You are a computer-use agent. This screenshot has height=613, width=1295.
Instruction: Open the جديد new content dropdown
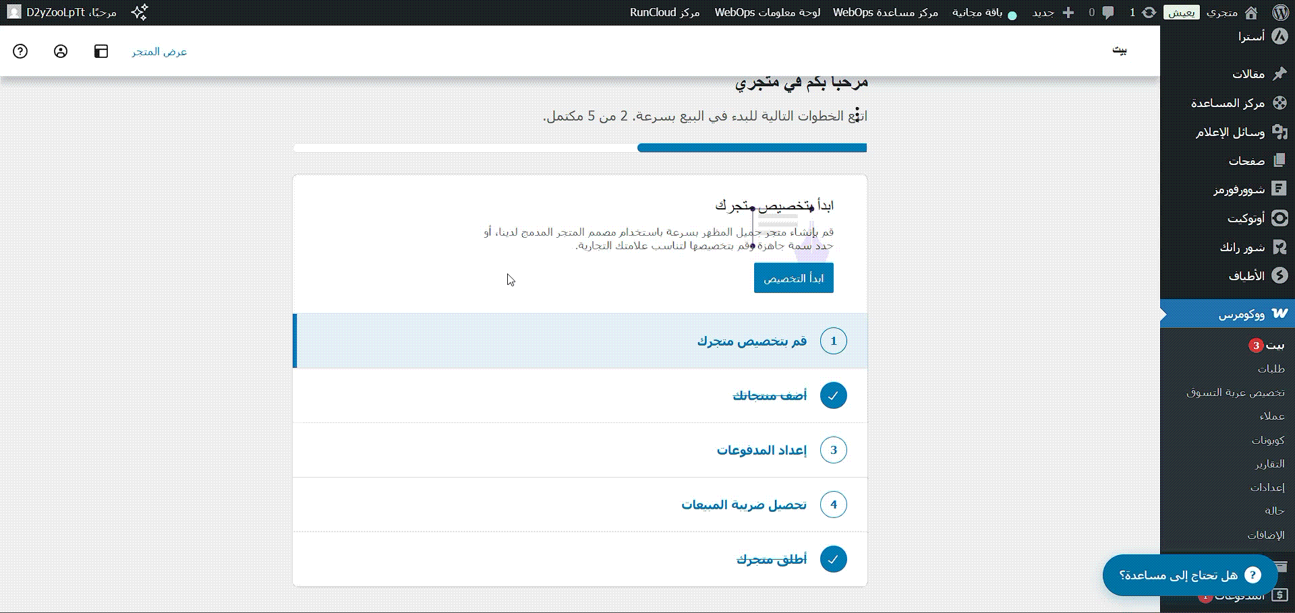click(x=1052, y=12)
